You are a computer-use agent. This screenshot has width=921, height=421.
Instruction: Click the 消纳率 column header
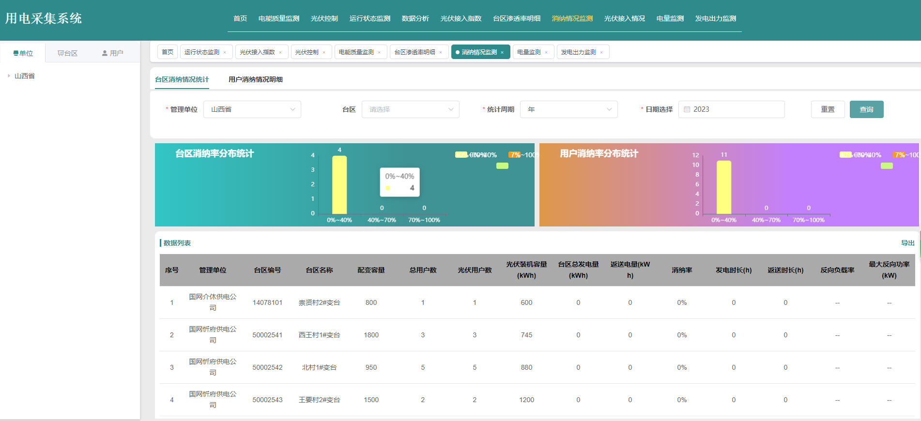click(682, 270)
